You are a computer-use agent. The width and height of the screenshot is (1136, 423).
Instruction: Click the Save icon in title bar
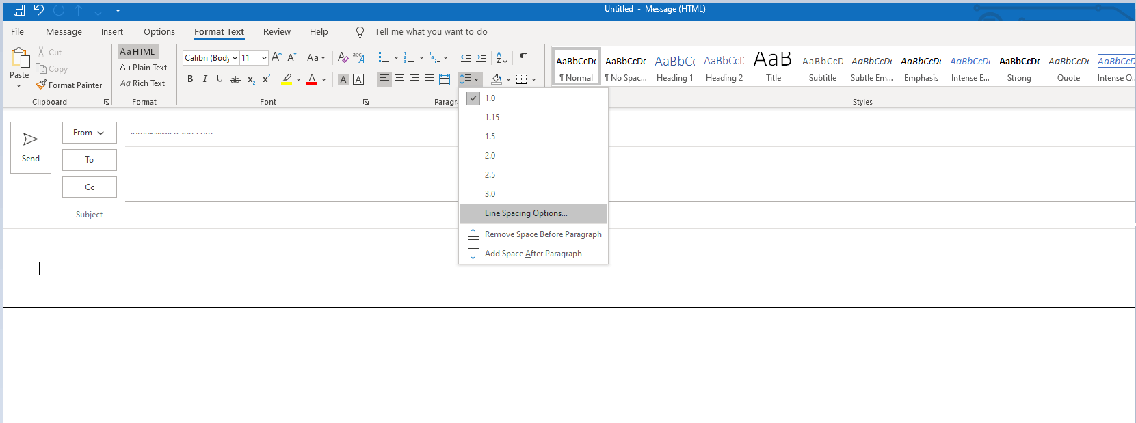point(19,10)
